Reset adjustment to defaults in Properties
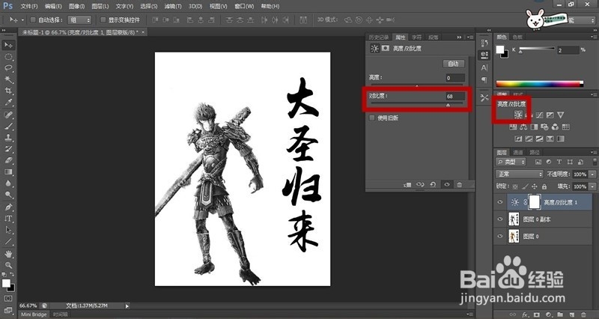 (433, 184)
